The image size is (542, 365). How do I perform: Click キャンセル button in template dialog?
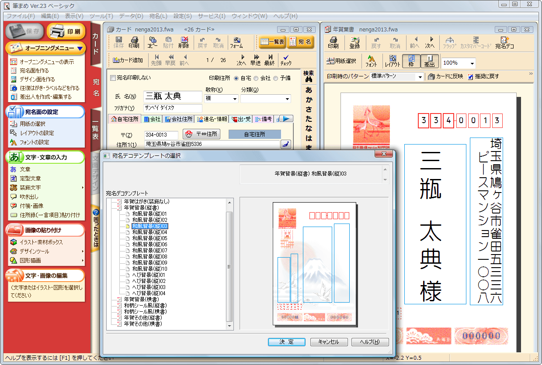(x=329, y=342)
